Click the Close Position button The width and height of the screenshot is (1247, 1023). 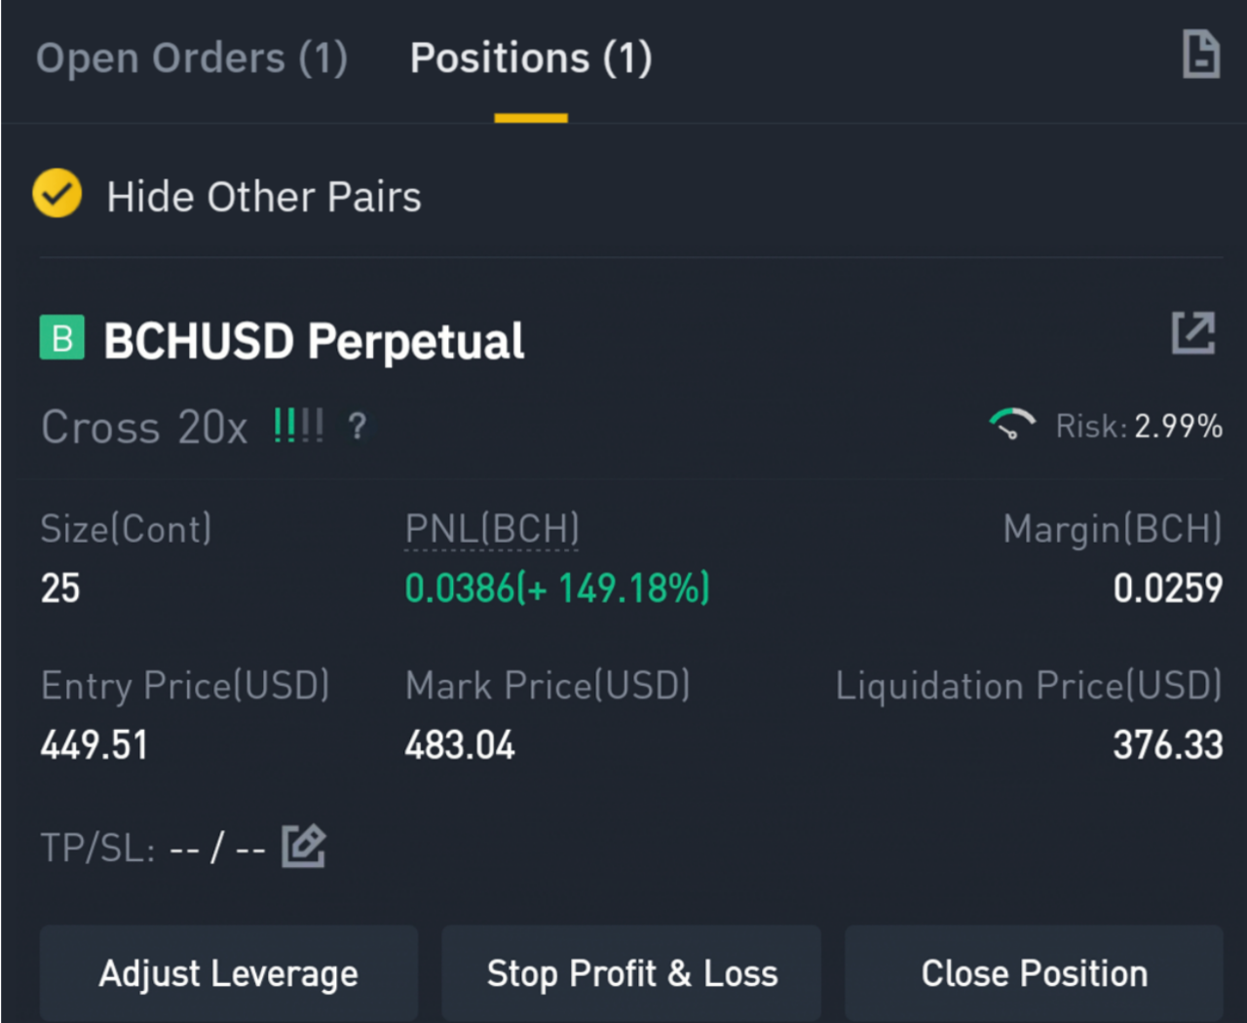click(1034, 973)
